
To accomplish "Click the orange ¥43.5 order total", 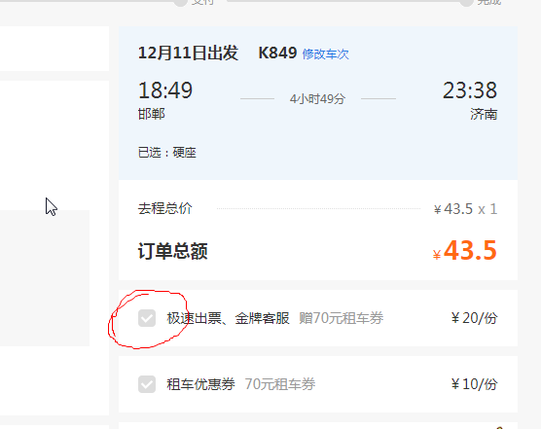I will (465, 250).
